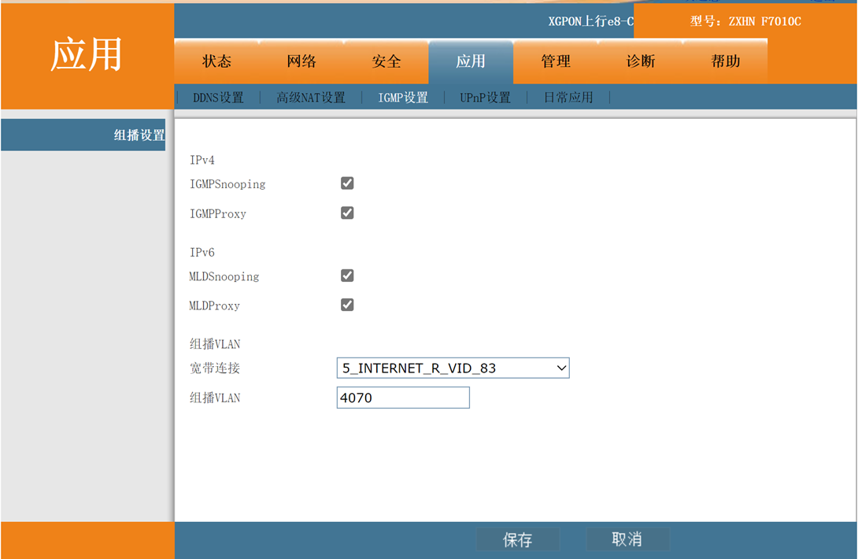Click the 组播VLAN input field
The image size is (858, 559).
(x=403, y=398)
